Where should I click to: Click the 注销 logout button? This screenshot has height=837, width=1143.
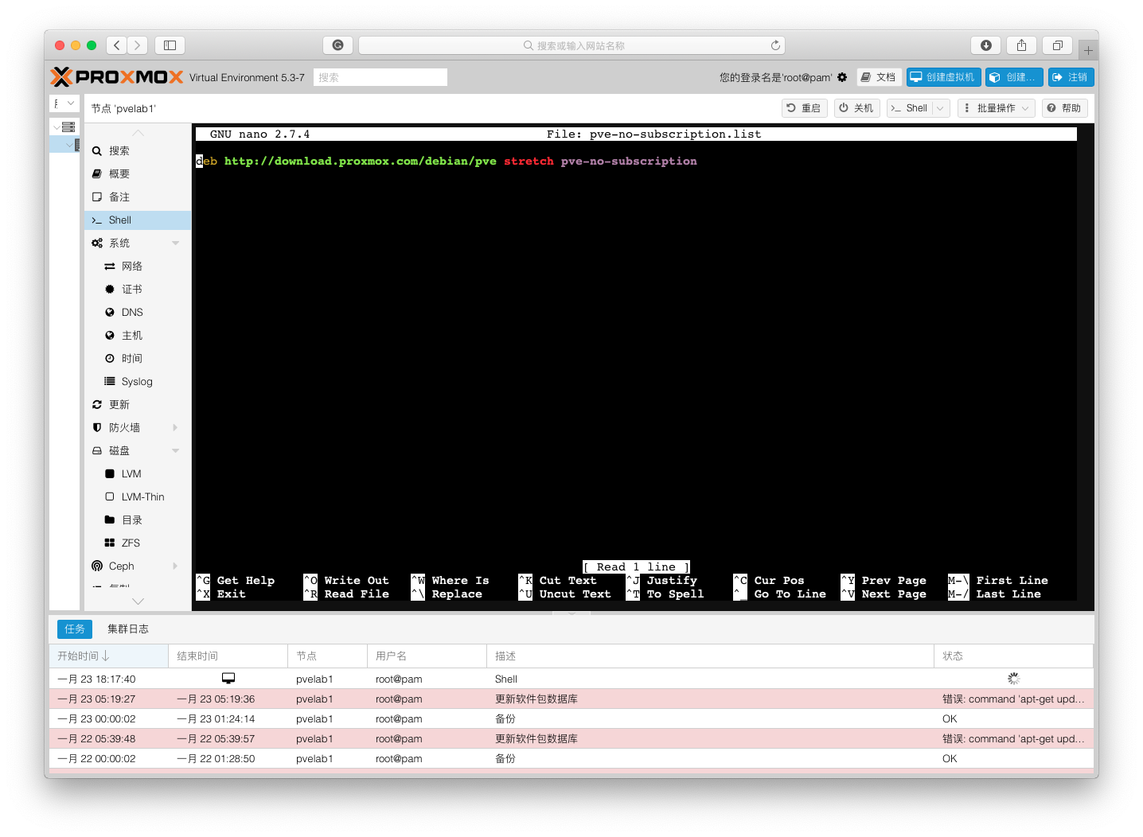[1071, 77]
